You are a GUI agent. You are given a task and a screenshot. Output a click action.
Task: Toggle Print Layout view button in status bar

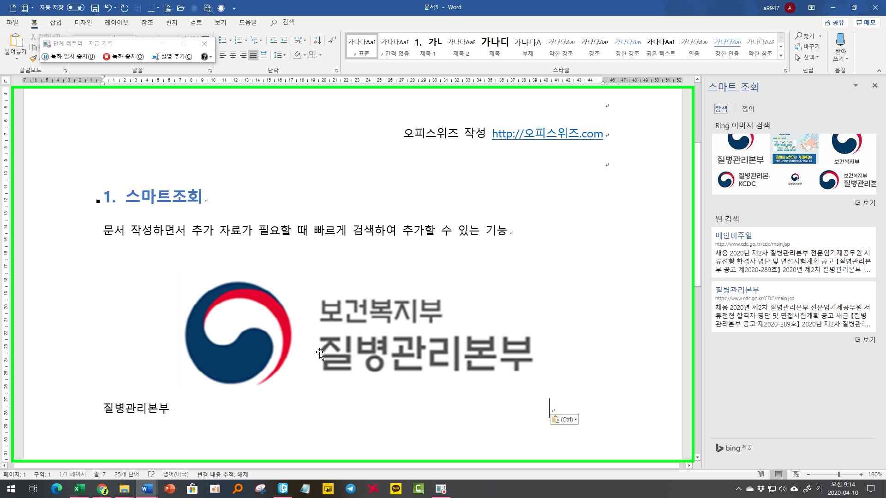(778, 474)
